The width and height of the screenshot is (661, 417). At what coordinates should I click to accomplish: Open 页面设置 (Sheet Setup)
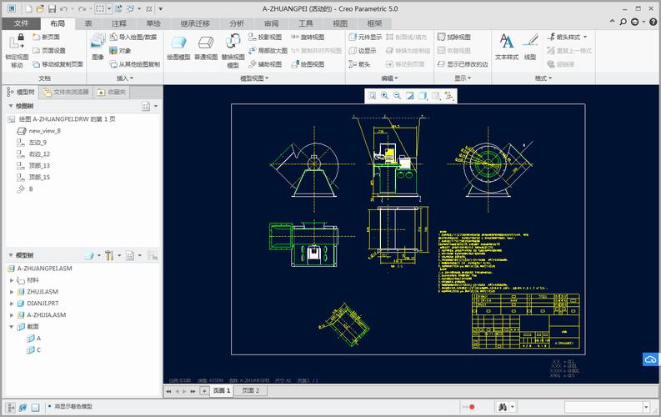pos(49,51)
